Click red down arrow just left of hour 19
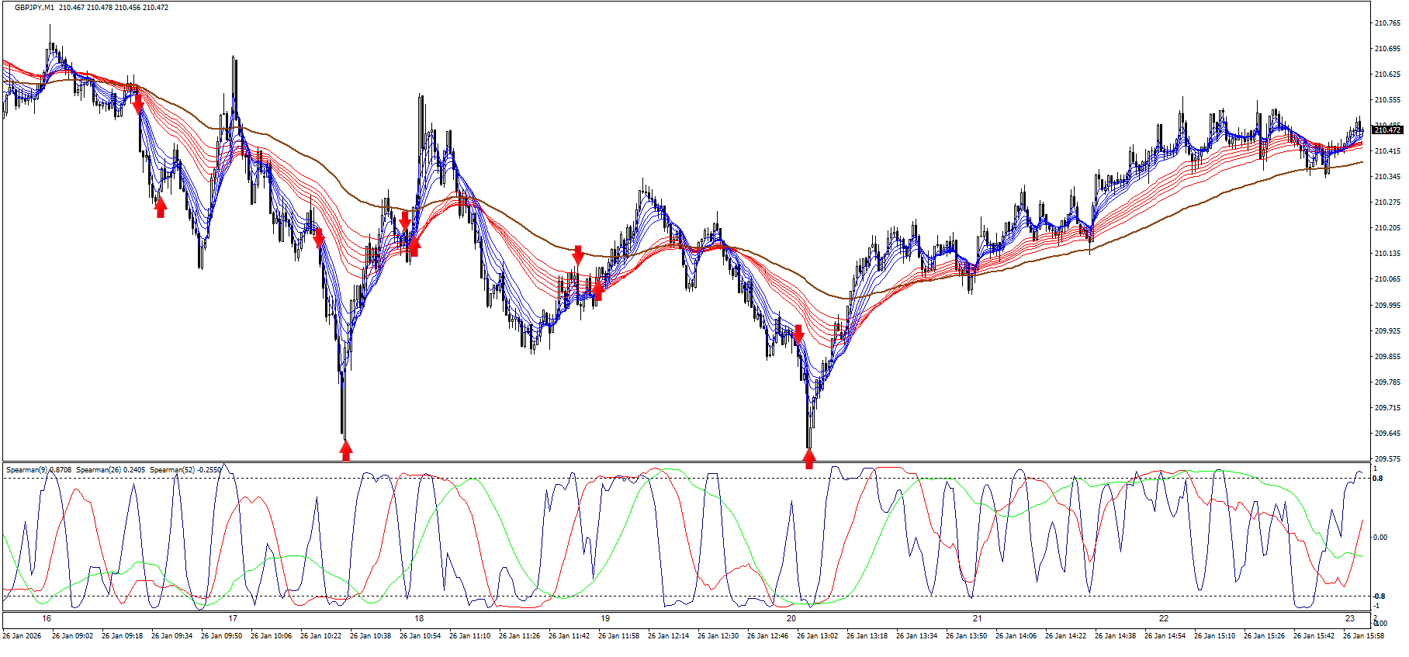Viewport: 1409px width, 657px height. point(578,254)
